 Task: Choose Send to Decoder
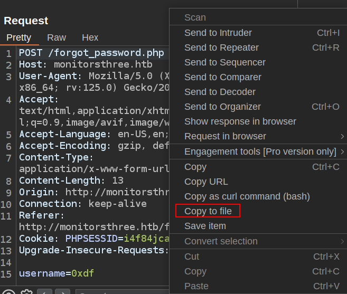point(220,92)
